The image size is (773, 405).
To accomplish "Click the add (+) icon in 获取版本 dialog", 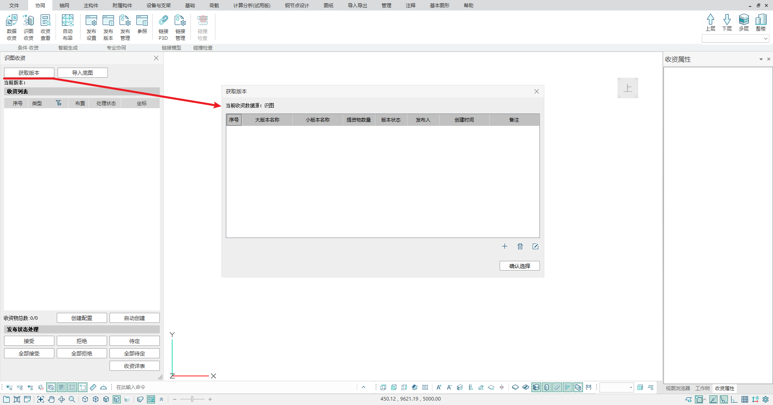I will point(504,246).
